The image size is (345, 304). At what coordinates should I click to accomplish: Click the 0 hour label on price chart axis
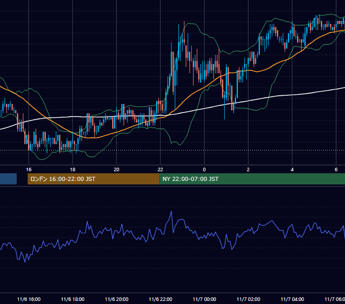coord(204,170)
